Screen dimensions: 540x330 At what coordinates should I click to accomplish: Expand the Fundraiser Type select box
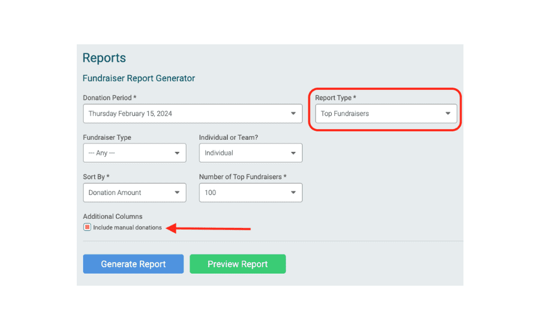point(134,153)
